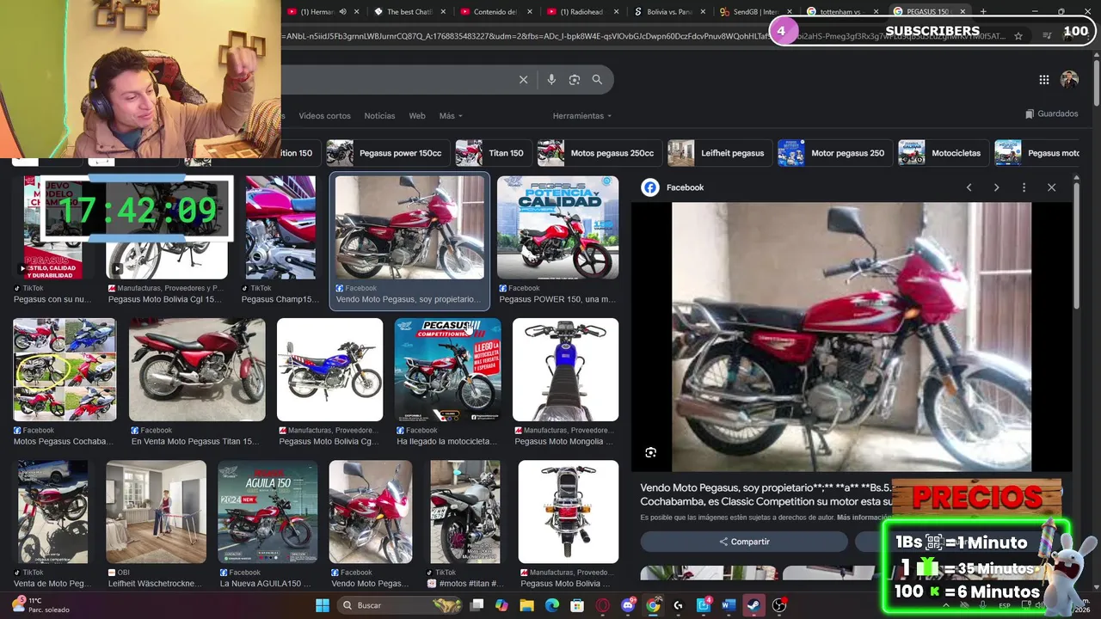Open Microsoft Store from taskbar
The height and width of the screenshot is (619, 1101).
tap(577, 605)
